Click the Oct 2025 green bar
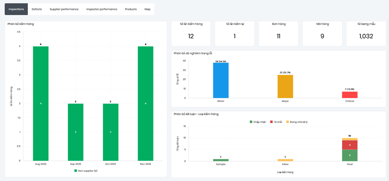Image resolution: width=389 pixels, height=181 pixels. [x=111, y=132]
